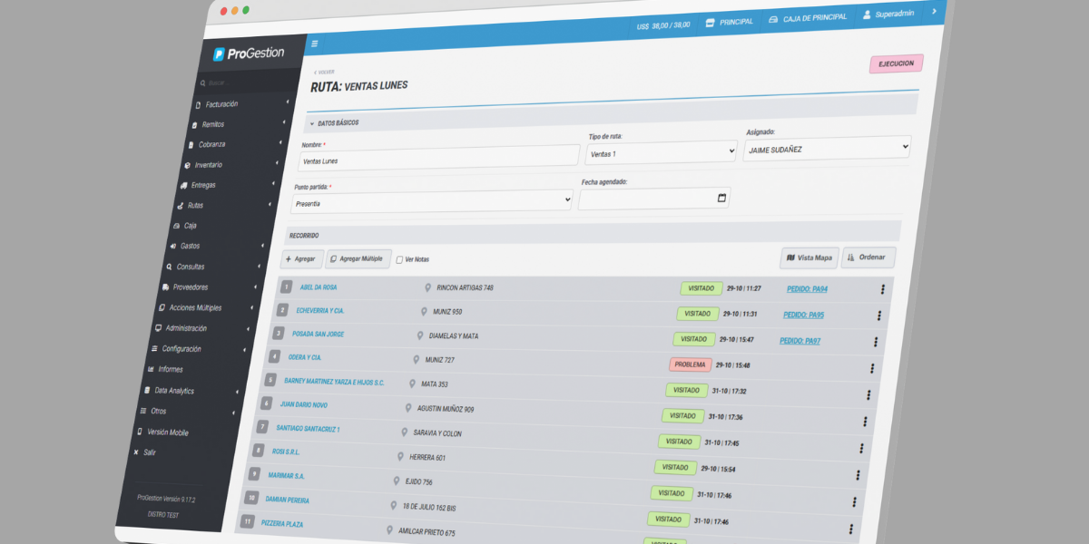The image size is (1089, 544).
Task: Click the calendar icon in Fecha agendado
Action: pos(721,198)
